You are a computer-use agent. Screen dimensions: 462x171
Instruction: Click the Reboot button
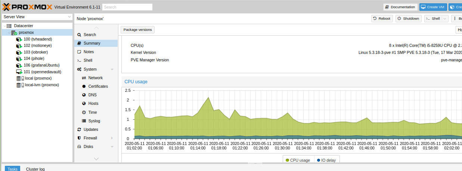click(382, 19)
